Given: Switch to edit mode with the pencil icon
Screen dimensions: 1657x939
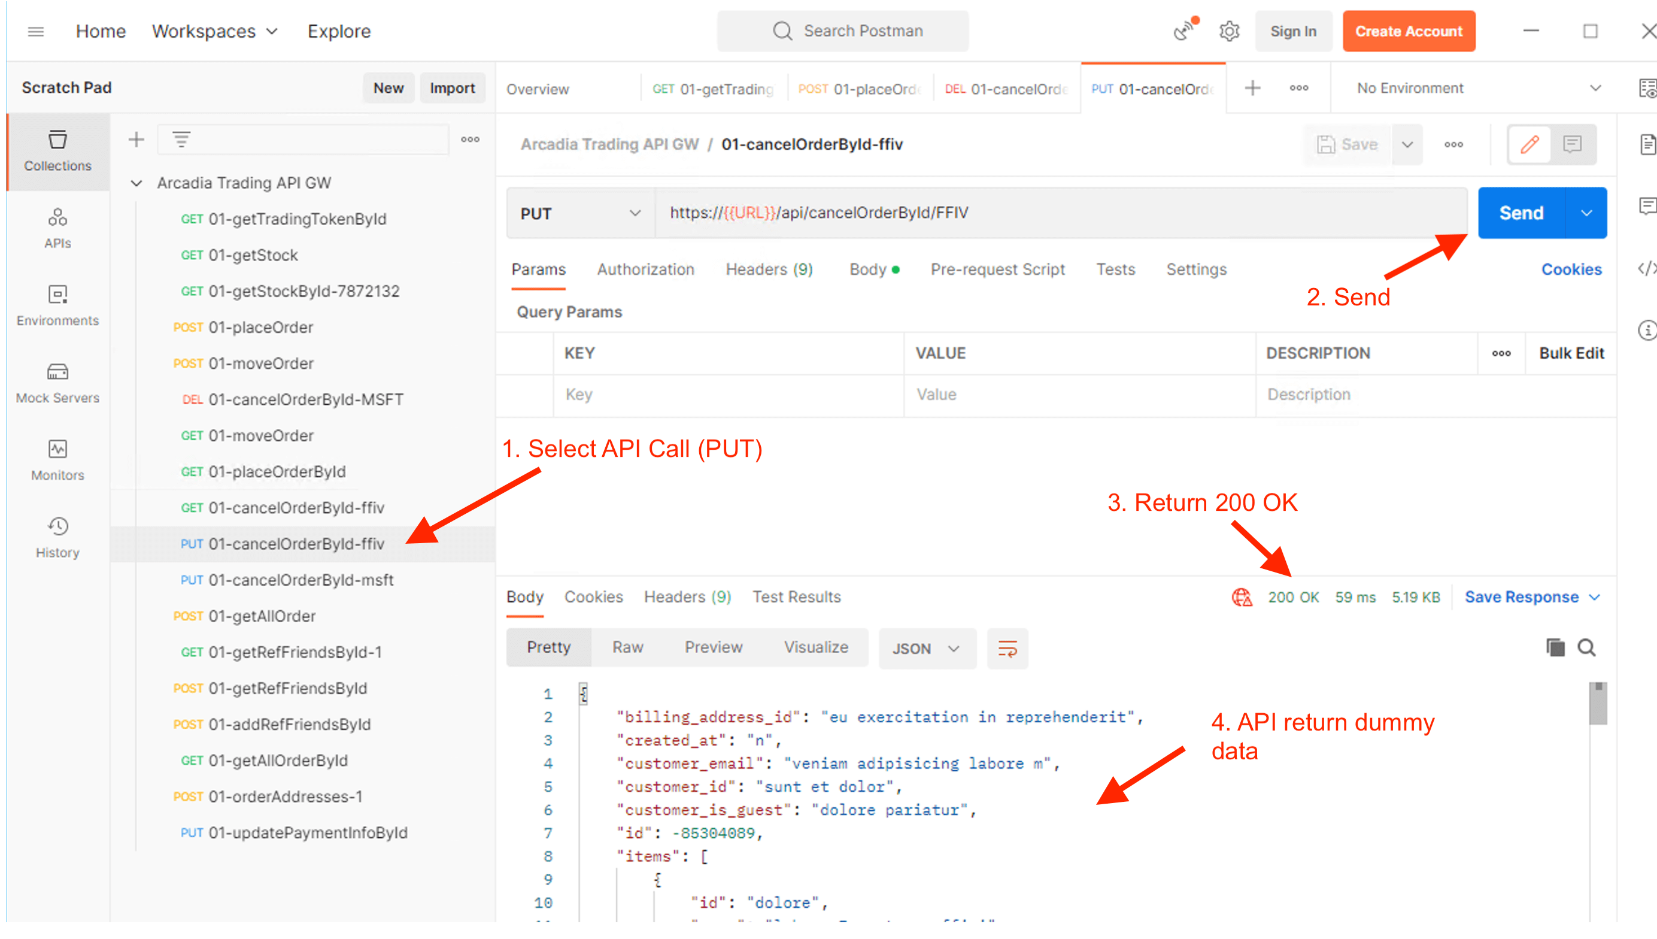Looking at the screenshot, I should coord(1529,144).
